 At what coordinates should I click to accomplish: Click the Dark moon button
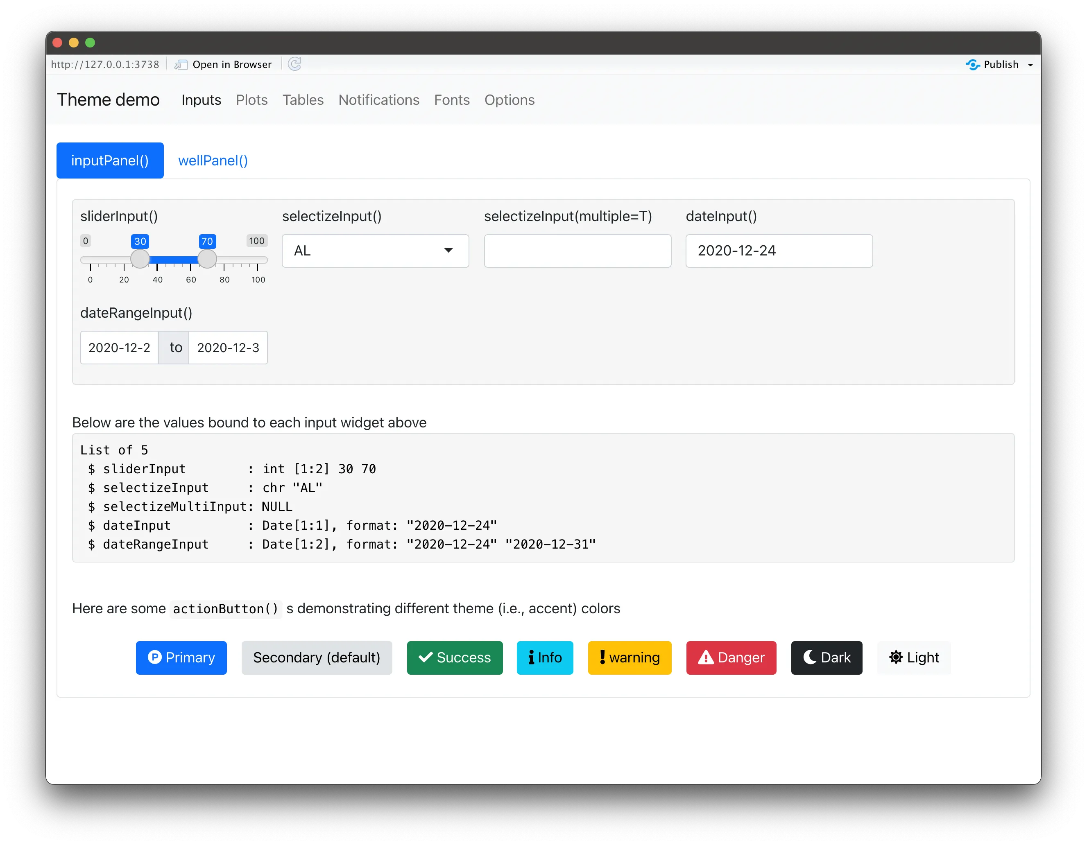click(826, 657)
